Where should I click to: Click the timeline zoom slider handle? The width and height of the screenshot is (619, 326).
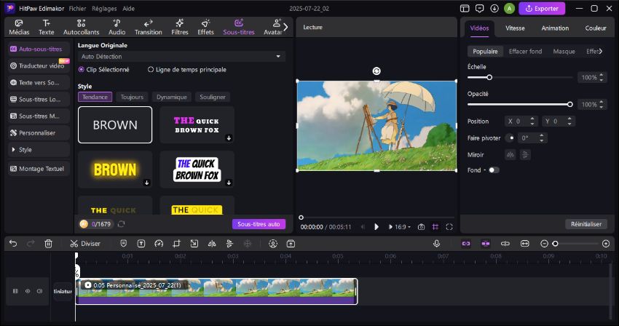pos(555,244)
